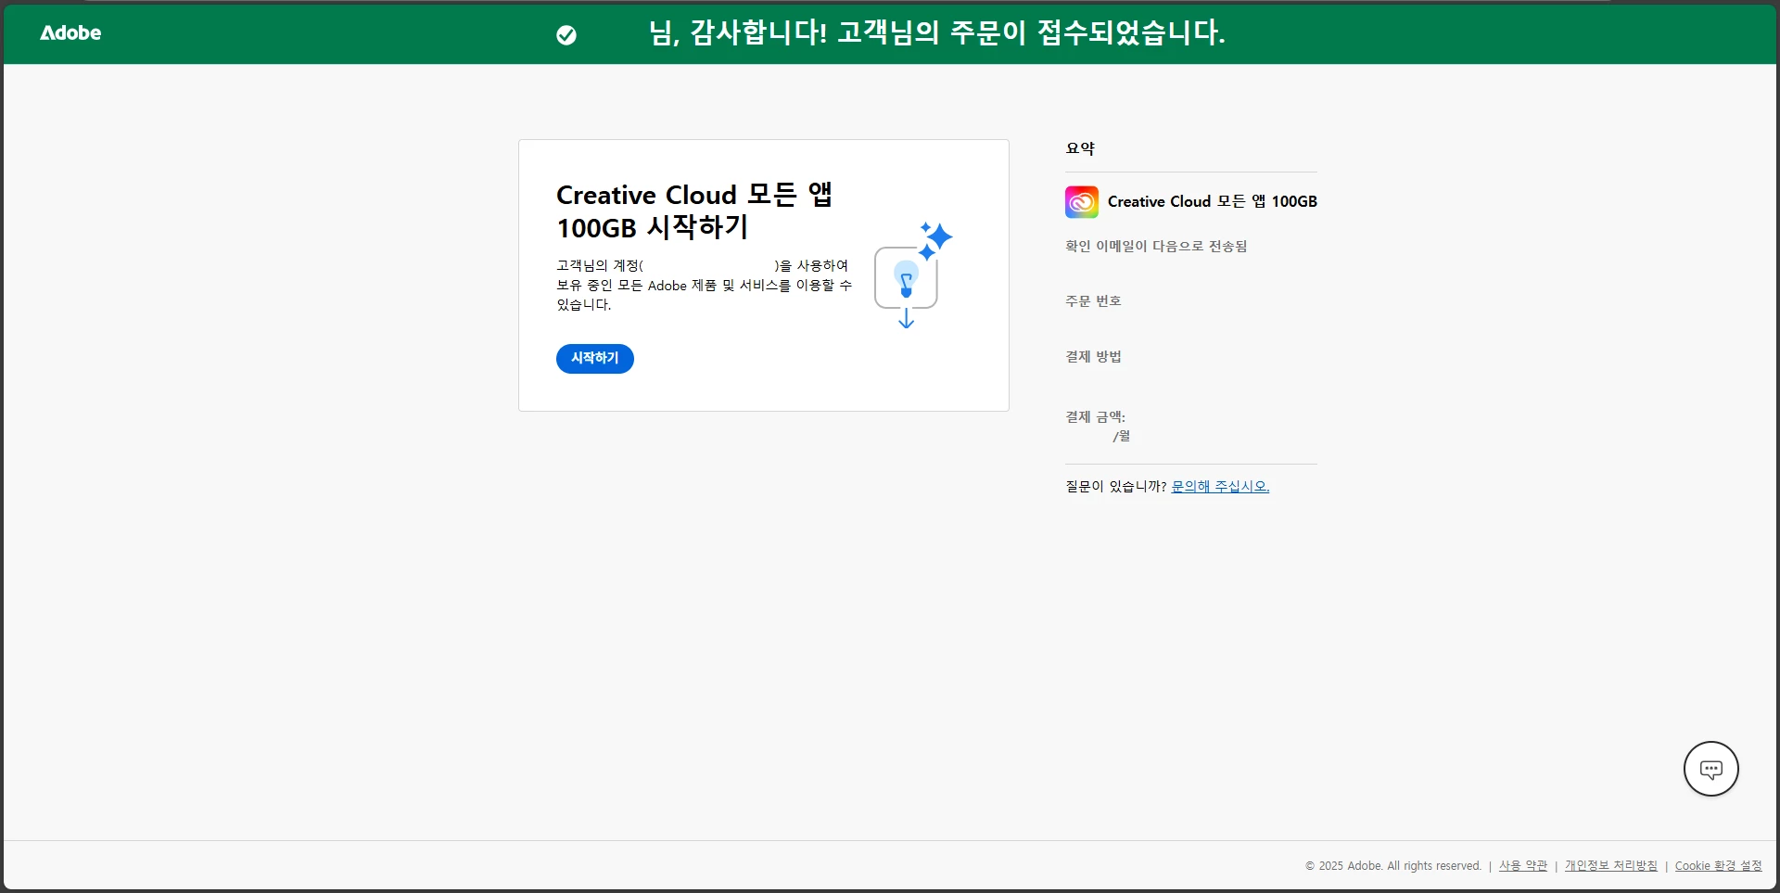This screenshot has width=1780, height=893.
Task: Click the green checkmark success icon
Action: pyautogui.click(x=566, y=35)
